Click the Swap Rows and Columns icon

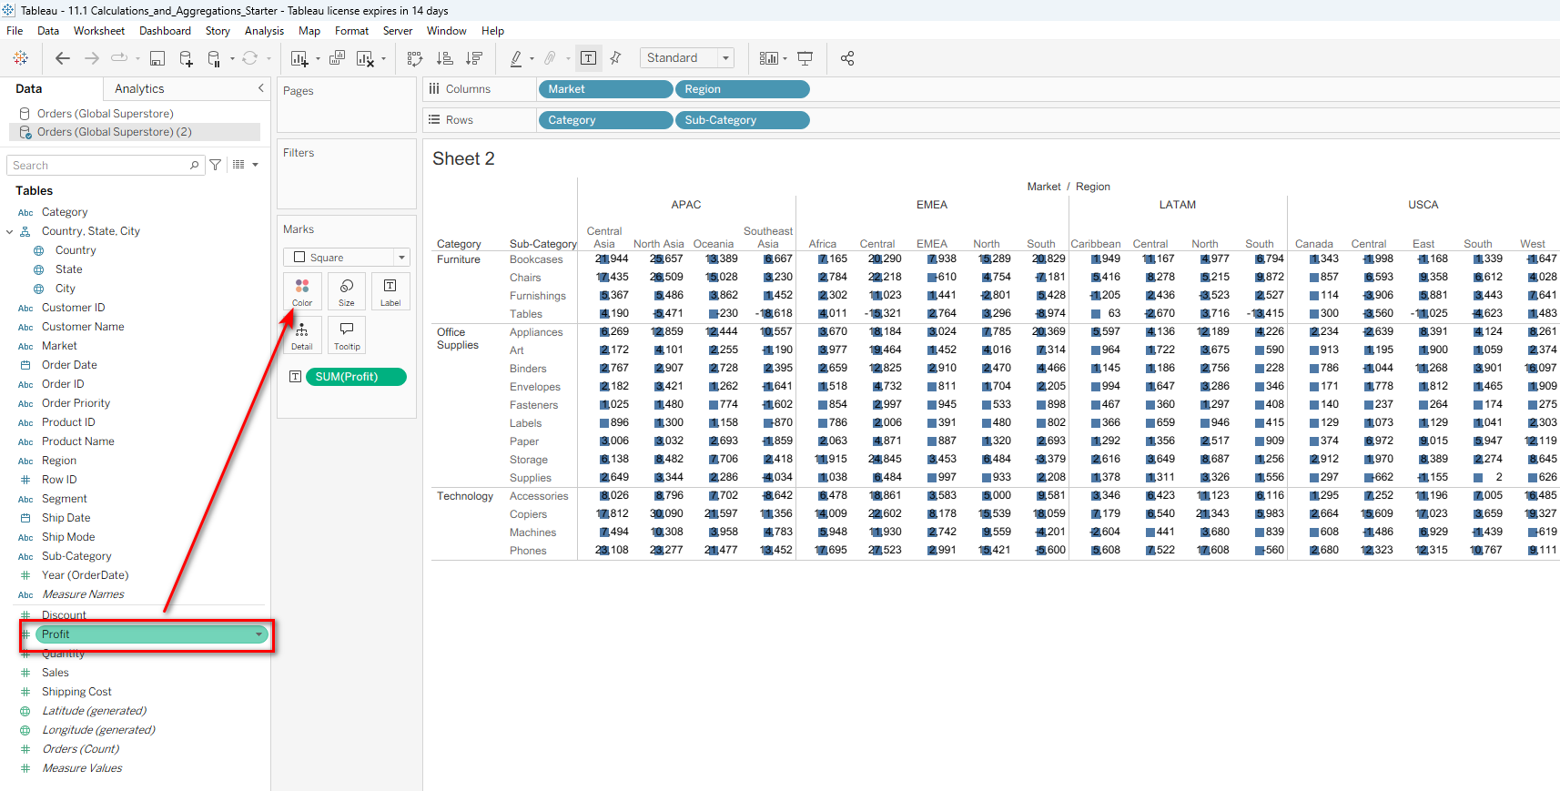pos(415,58)
